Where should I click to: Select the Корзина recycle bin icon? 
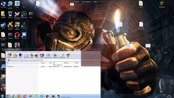10,15
